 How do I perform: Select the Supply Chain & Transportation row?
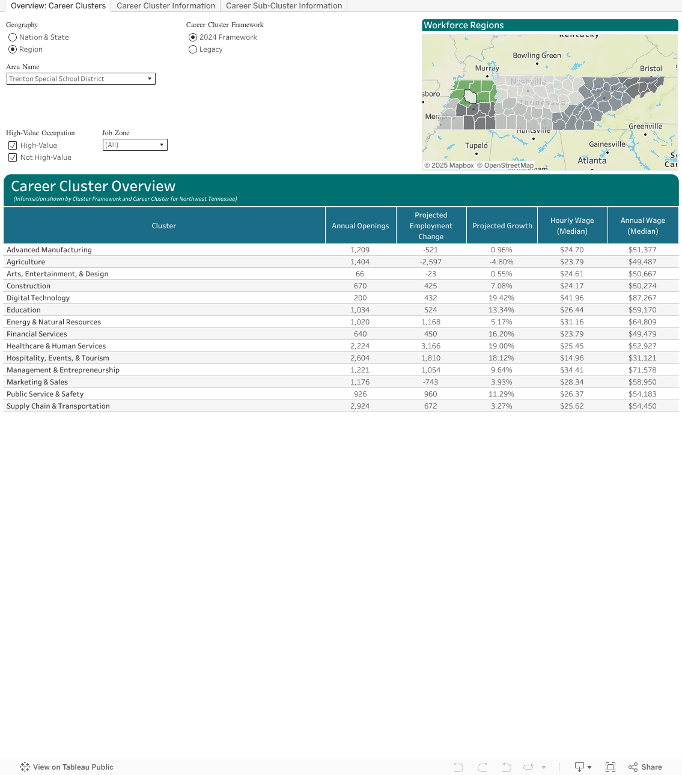[341, 406]
